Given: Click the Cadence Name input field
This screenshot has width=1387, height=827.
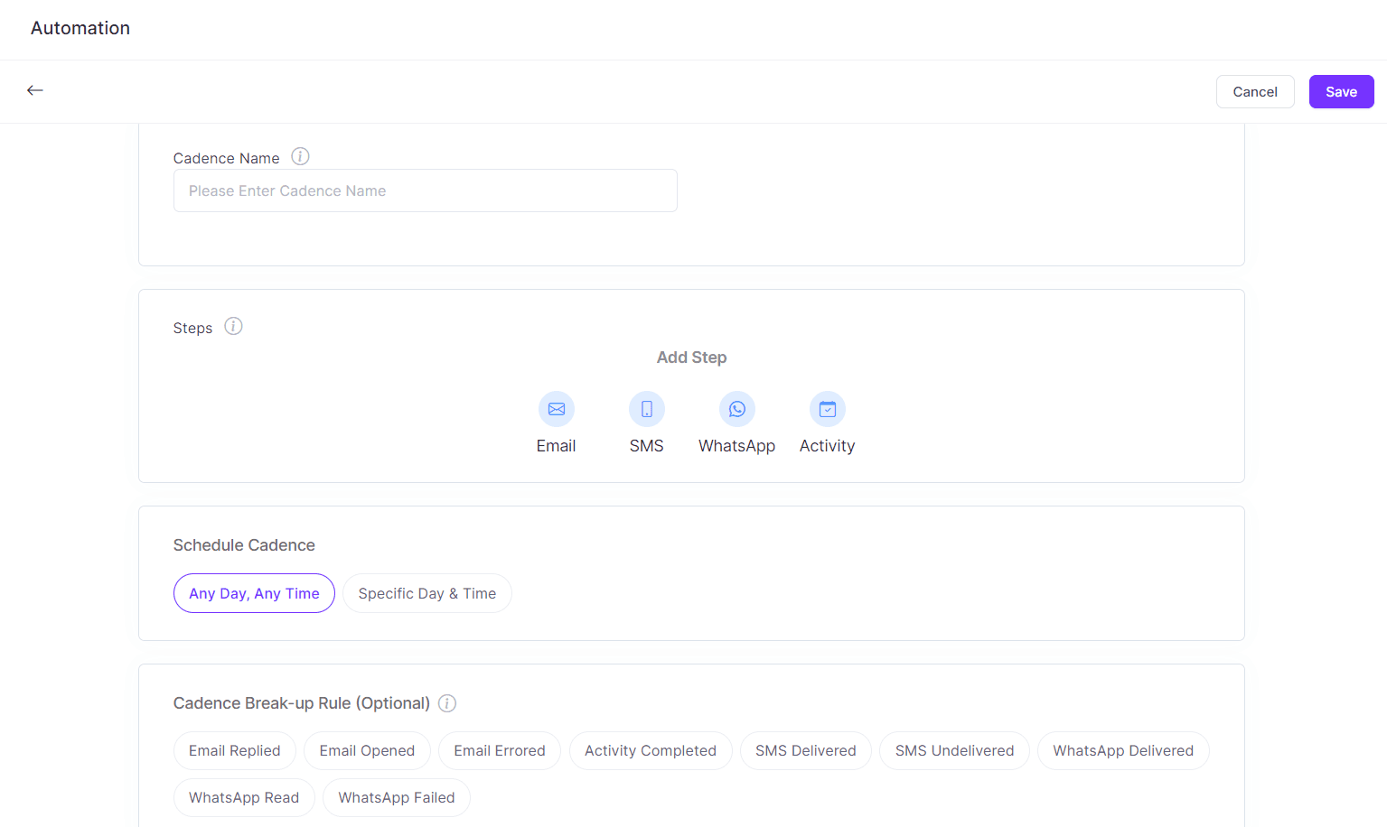Looking at the screenshot, I should coord(425,190).
